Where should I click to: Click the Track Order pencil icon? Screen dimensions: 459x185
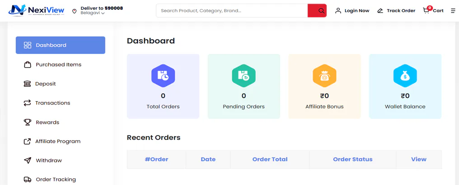(x=380, y=11)
